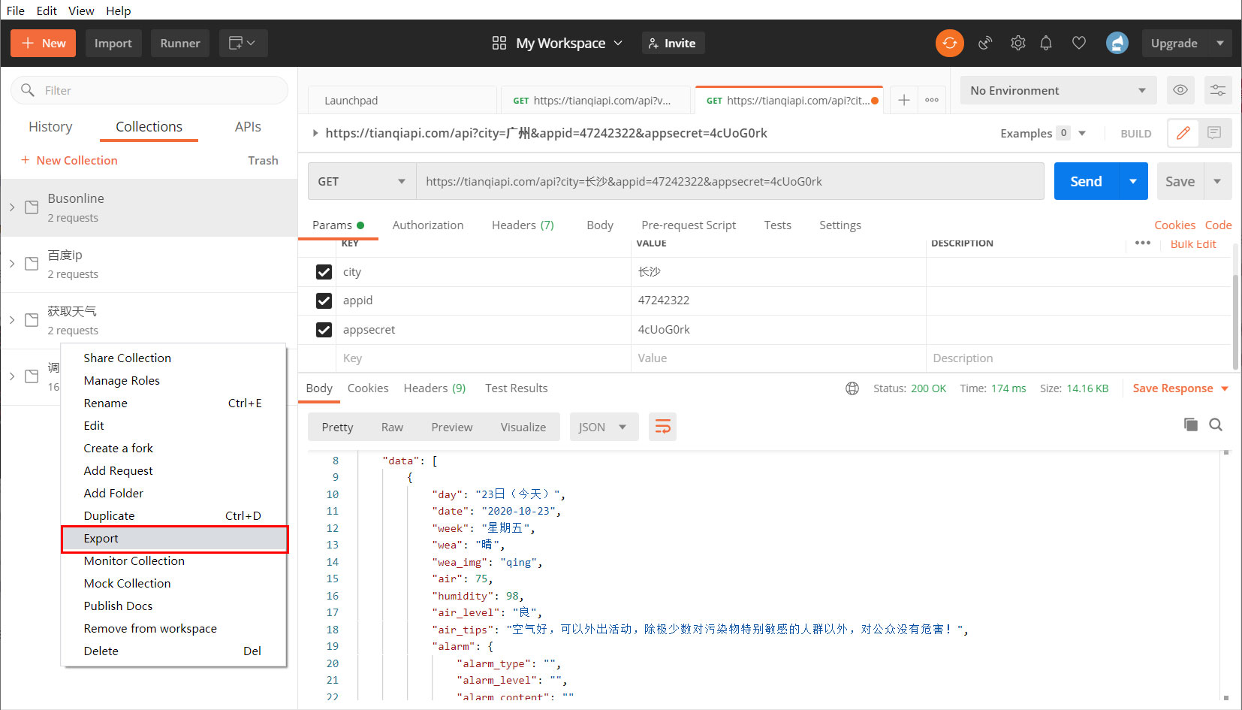Open the capture requests satellite icon
Screen dimensions: 1242x710
(985, 44)
